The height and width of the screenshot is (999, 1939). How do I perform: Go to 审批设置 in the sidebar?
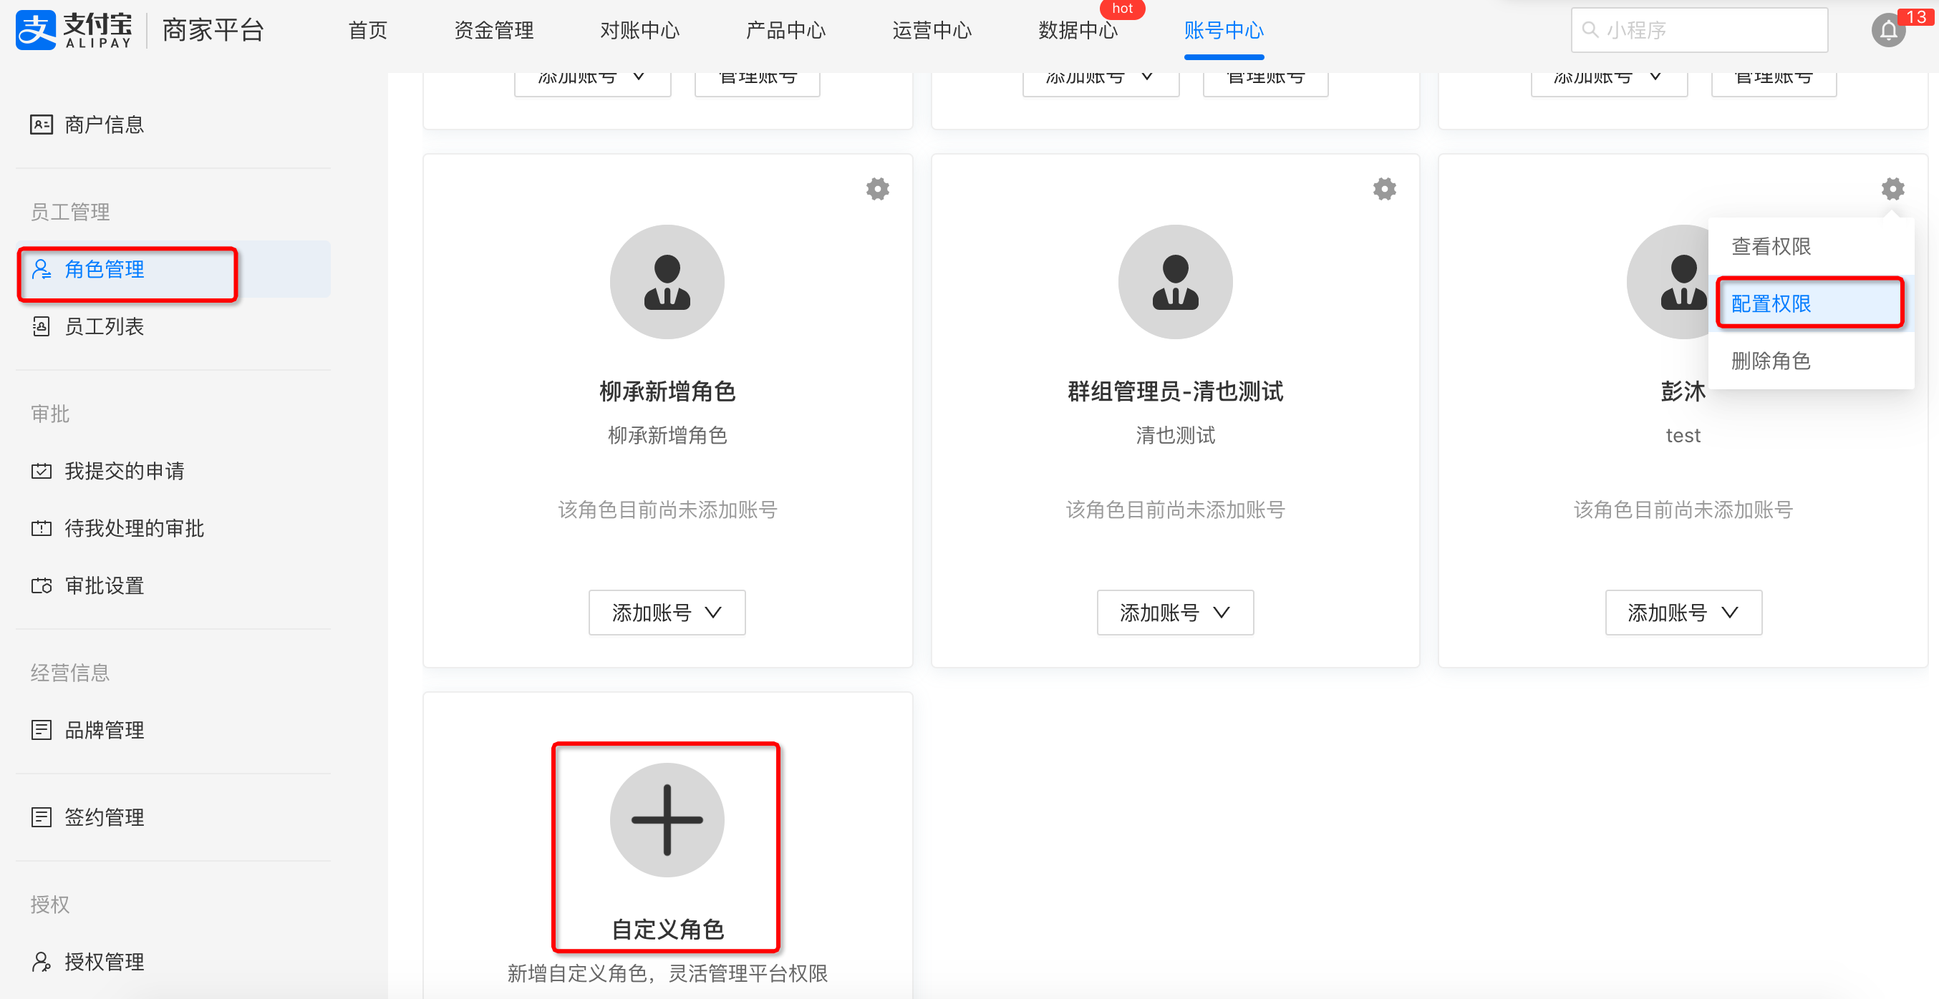(104, 585)
